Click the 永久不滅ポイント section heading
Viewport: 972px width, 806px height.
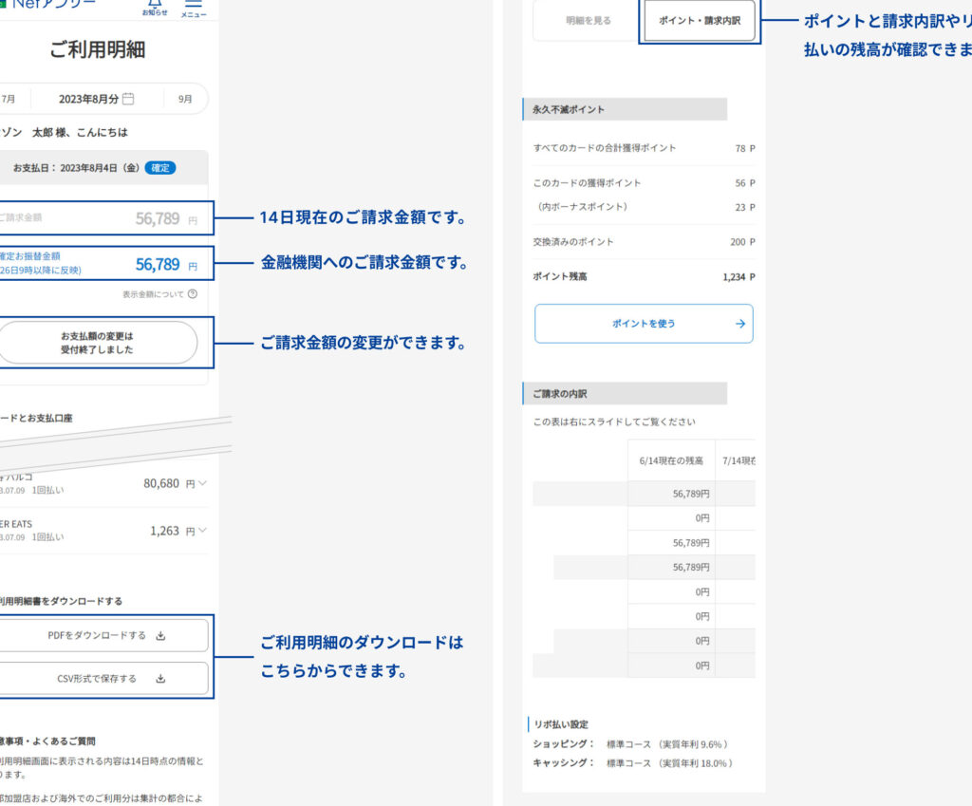coord(569,110)
